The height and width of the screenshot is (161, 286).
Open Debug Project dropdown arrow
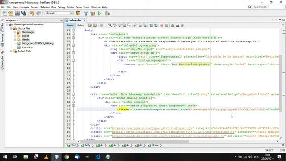click(x=112, y=13)
